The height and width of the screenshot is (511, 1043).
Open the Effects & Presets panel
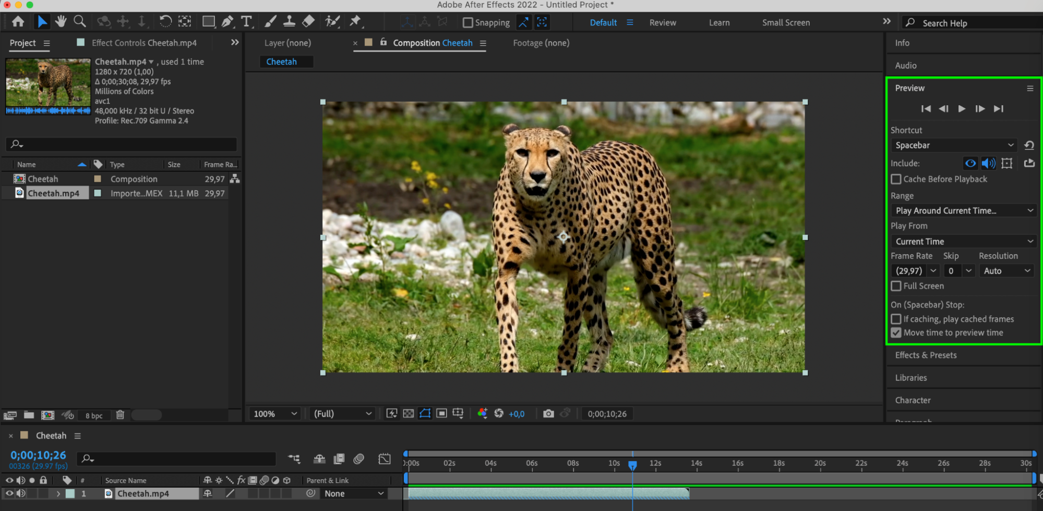point(926,355)
